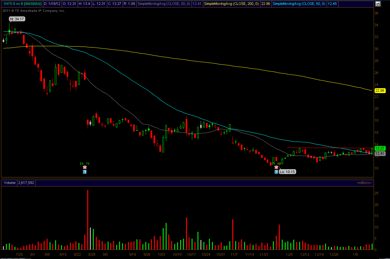The height and width of the screenshot is (259, 390).
Task: Click the 2,617,592 volume reading
Action: tap(26, 183)
